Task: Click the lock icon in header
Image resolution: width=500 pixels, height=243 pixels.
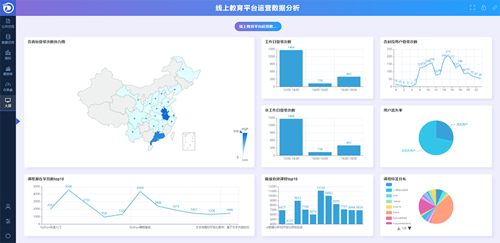Action: [484, 7]
